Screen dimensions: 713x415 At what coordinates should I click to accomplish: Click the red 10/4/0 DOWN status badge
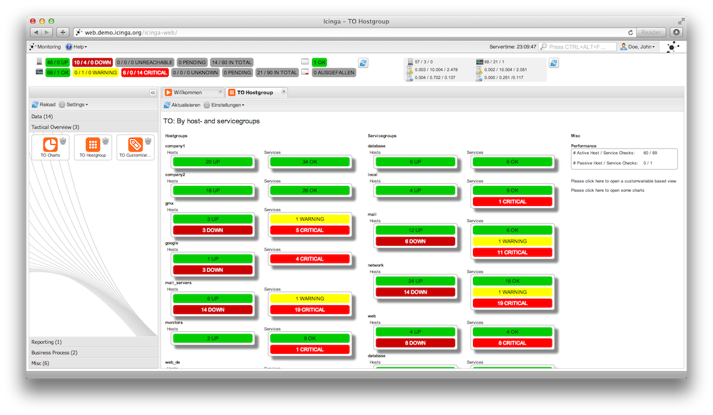tap(93, 62)
